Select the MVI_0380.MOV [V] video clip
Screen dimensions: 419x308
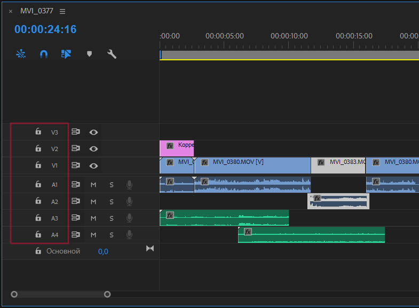tap(253, 165)
